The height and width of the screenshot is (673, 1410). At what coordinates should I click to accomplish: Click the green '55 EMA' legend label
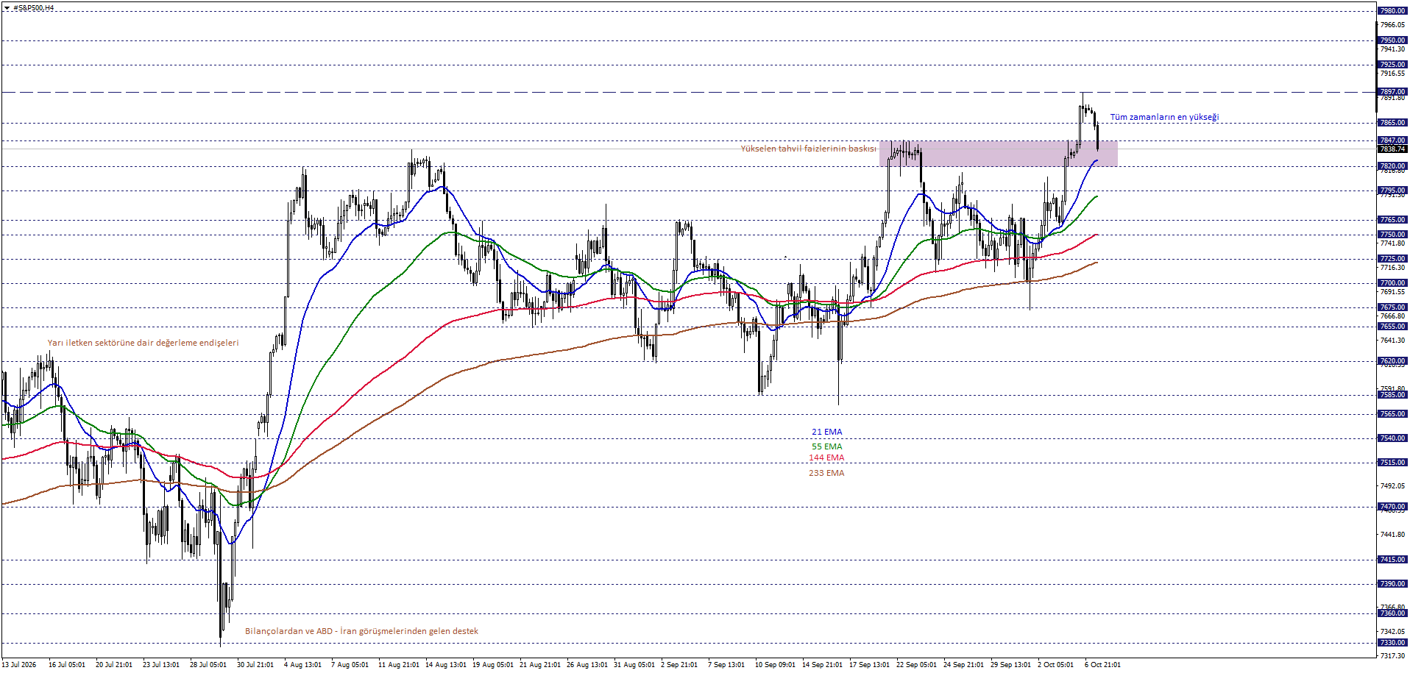tap(827, 446)
